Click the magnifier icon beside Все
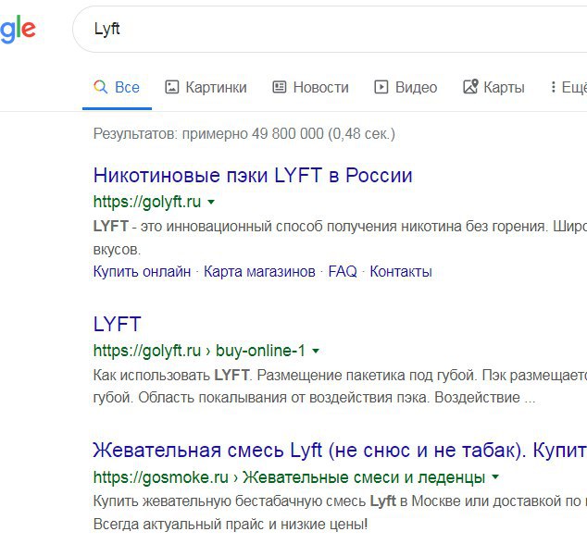 [100, 87]
